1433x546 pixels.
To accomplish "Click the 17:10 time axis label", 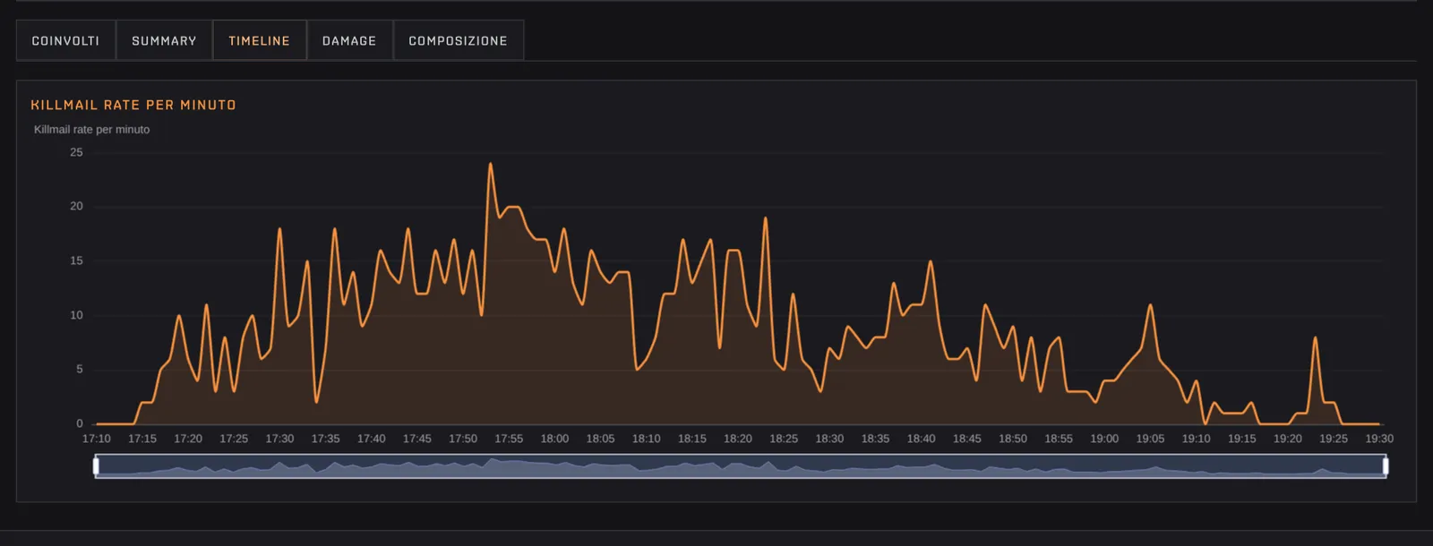I will pyautogui.click(x=97, y=439).
